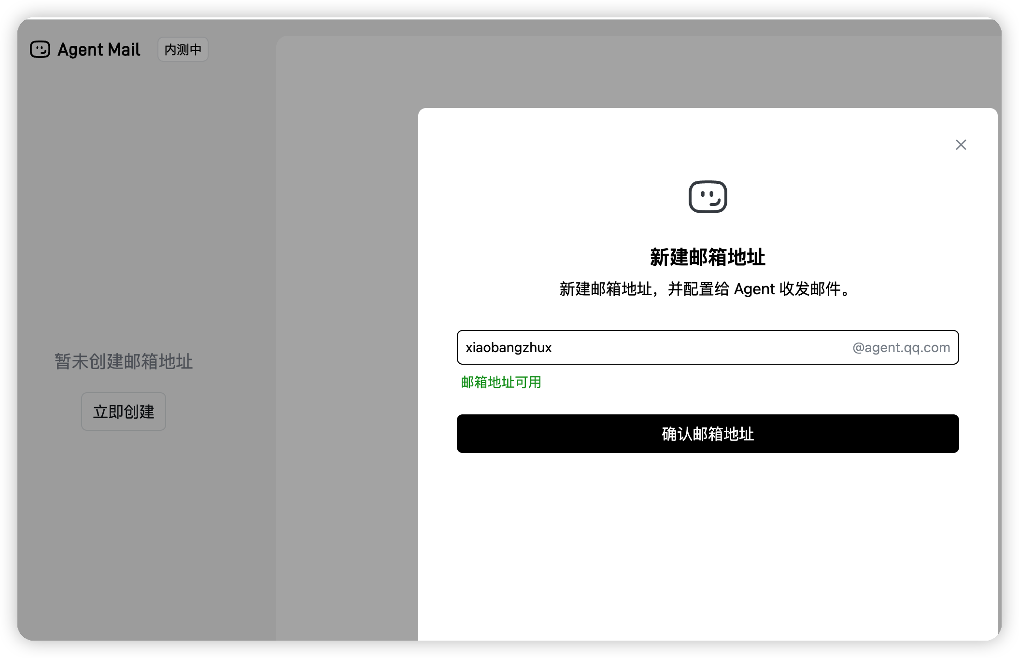Image resolution: width=1019 pixels, height=658 pixels.
Task: Confirm with 确认邮箱地址 button
Action: [x=708, y=434]
